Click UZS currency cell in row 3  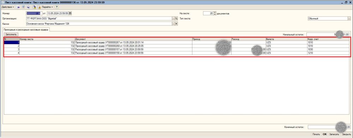tap(287, 49)
